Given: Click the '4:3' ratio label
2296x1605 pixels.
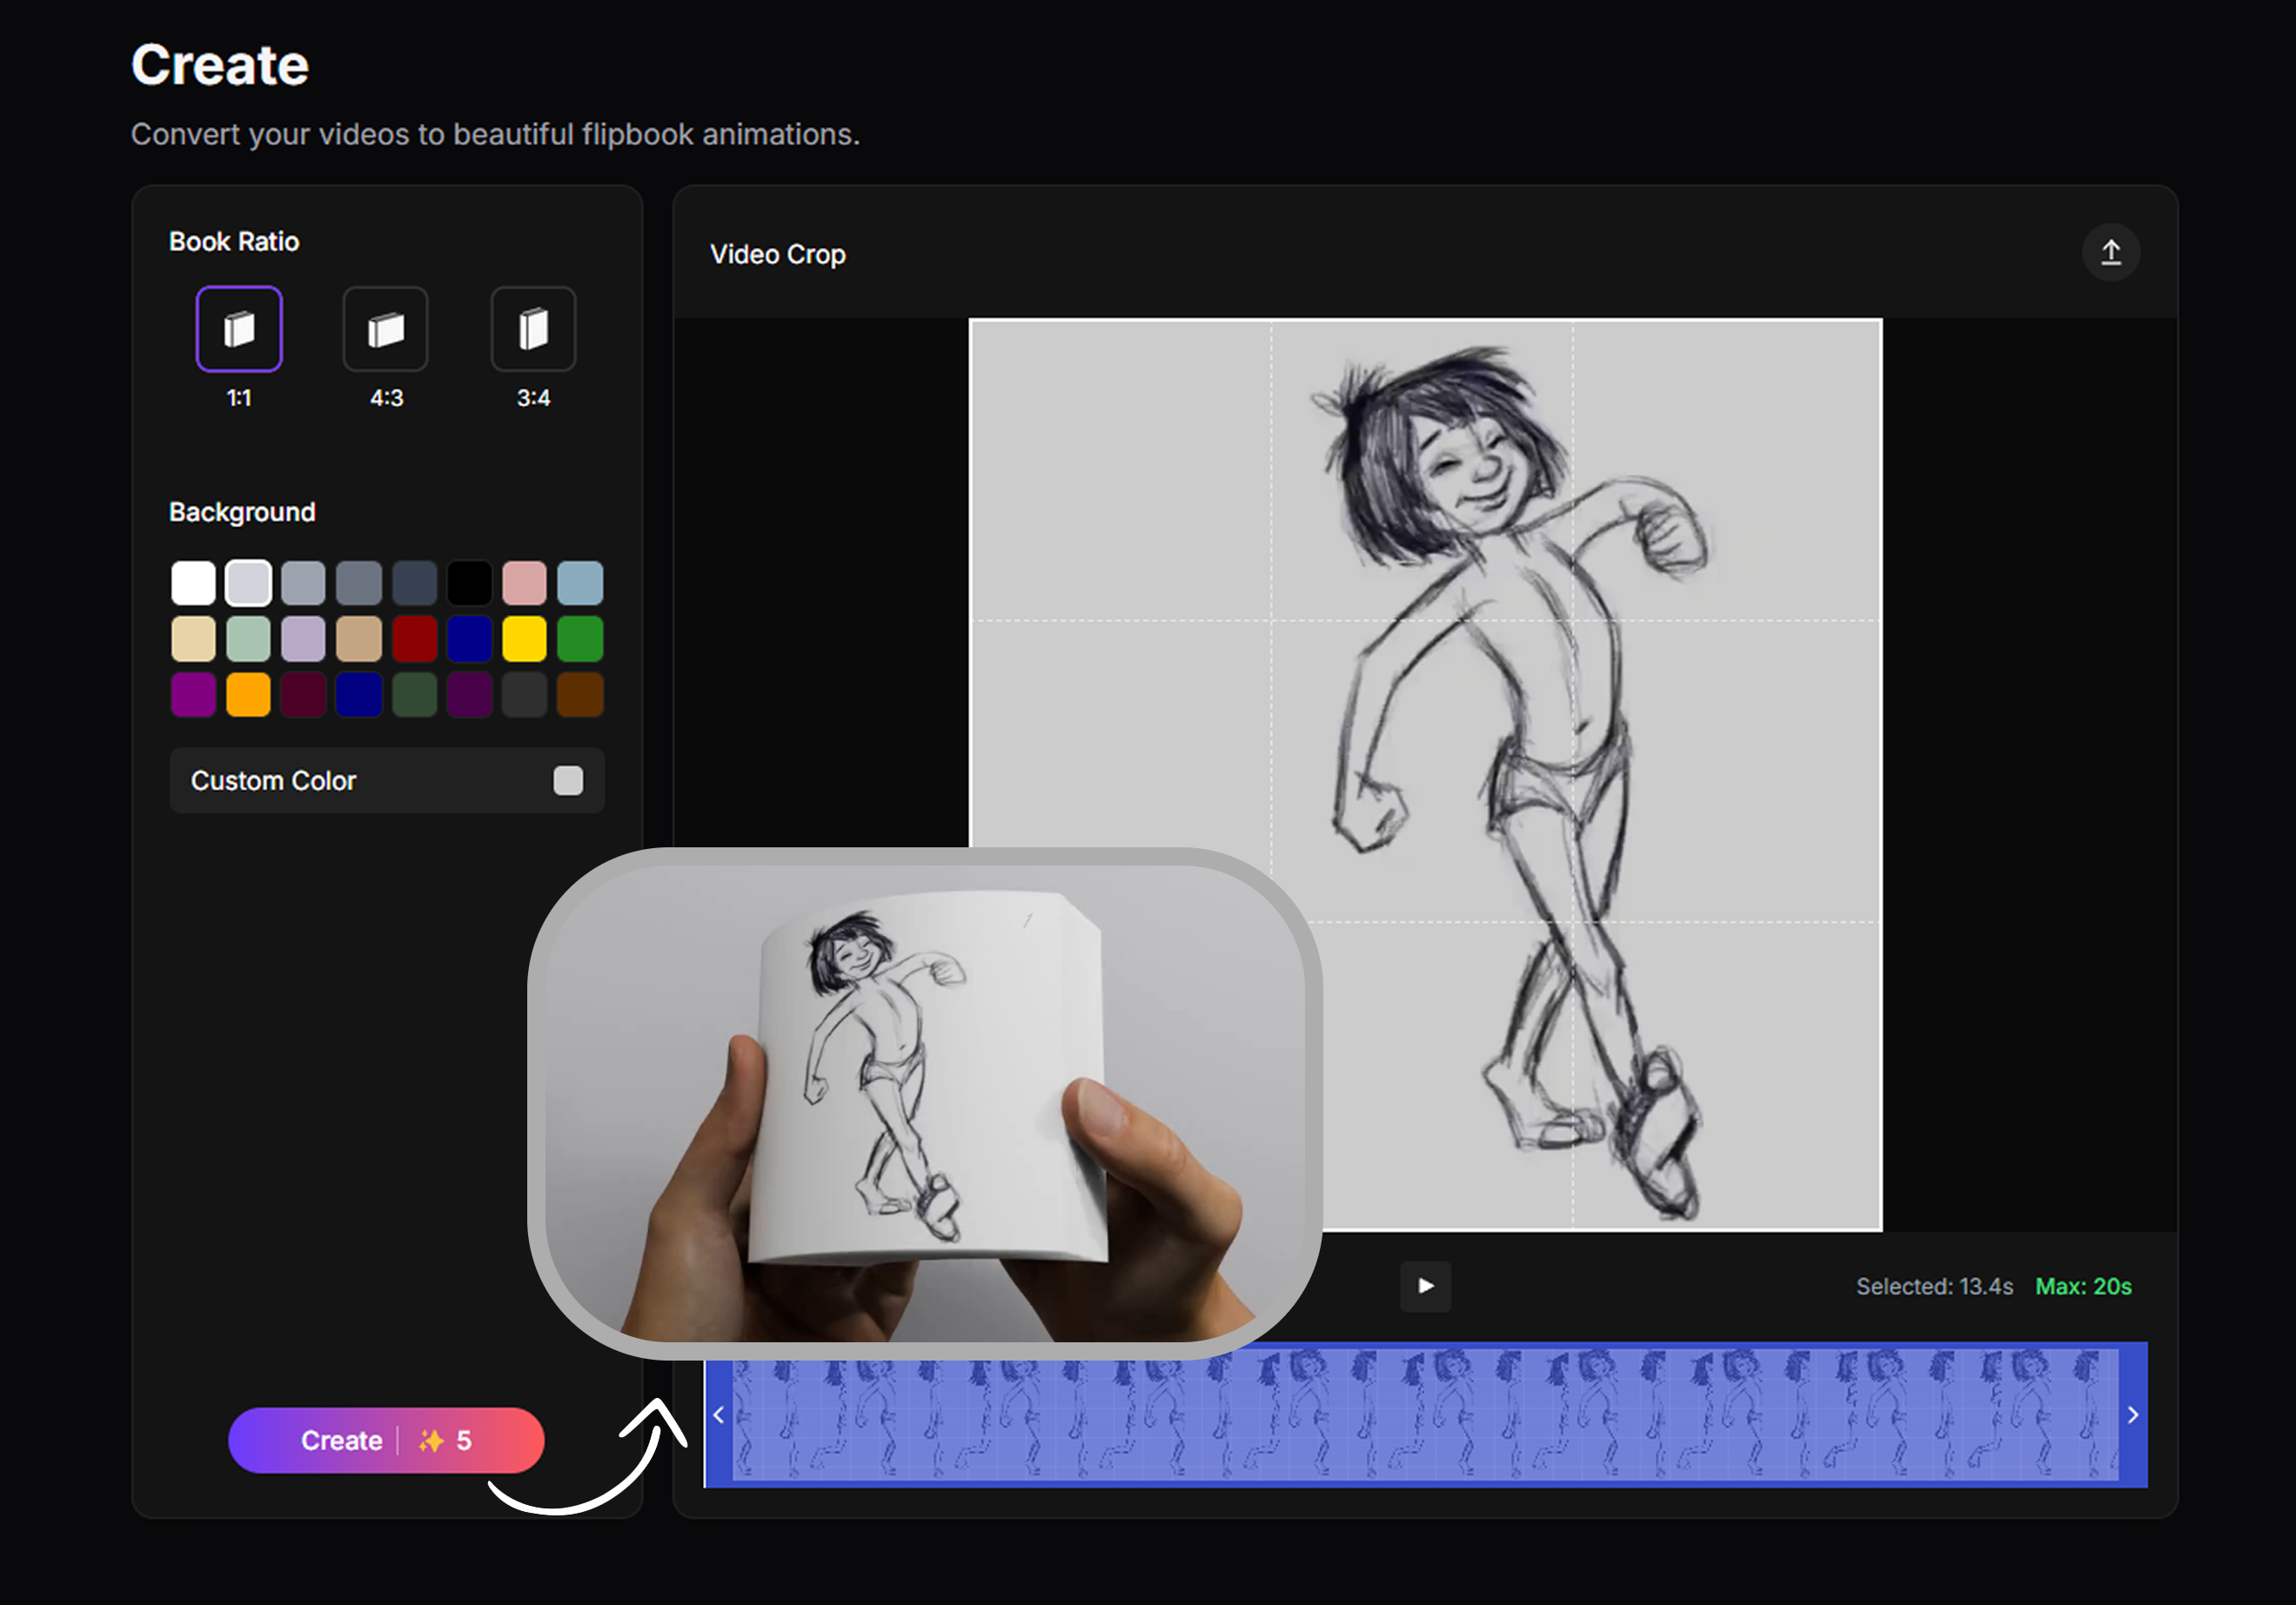Looking at the screenshot, I should click(x=386, y=398).
